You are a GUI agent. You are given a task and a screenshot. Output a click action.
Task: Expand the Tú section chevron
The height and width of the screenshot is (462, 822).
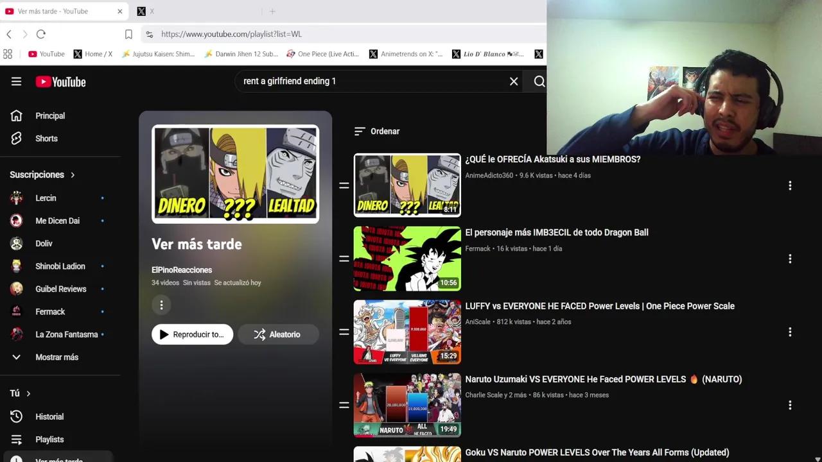pyautogui.click(x=28, y=393)
